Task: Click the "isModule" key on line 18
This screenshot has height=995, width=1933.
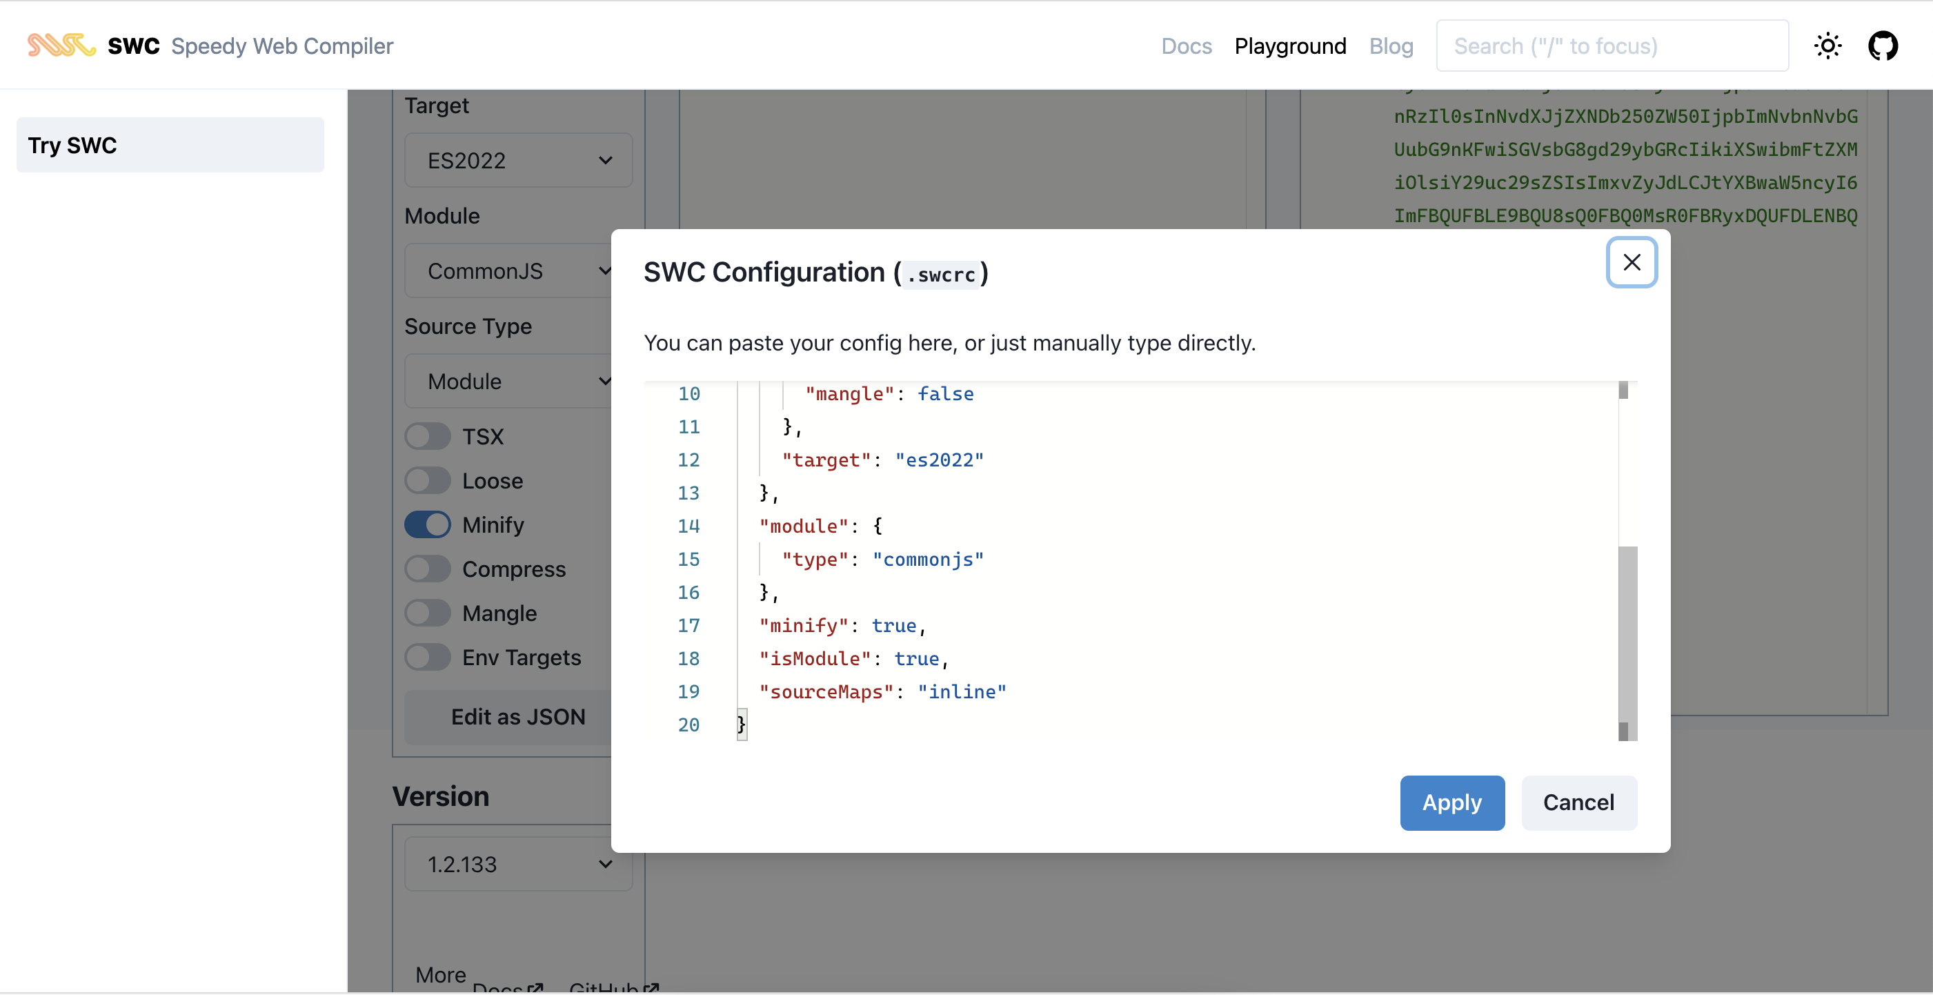Action: tap(815, 658)
